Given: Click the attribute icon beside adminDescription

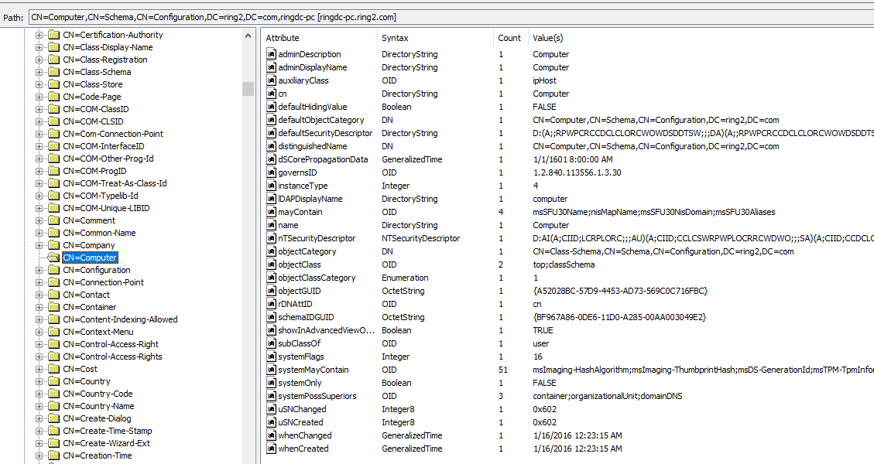Looking at the screenshot, I should (x=271, y=54).
